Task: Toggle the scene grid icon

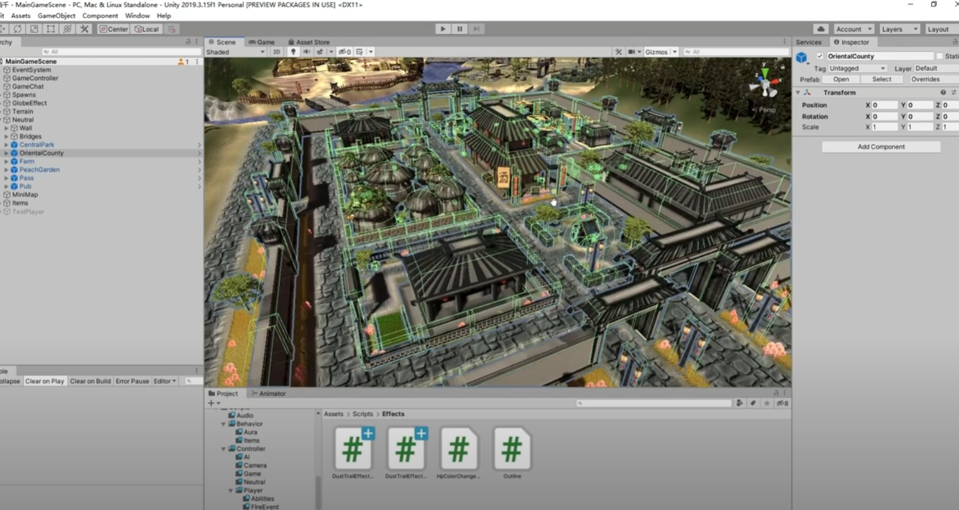Action: pyautogui.click(x=360, y=52)
